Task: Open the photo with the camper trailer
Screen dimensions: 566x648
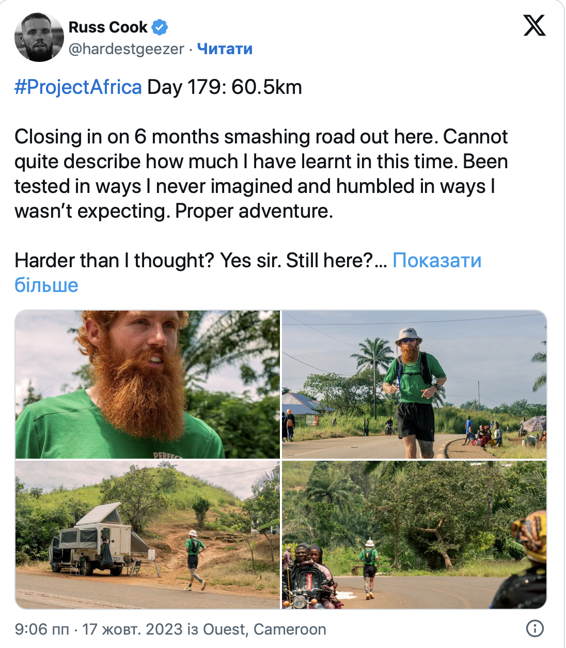Action: (148, 535)
